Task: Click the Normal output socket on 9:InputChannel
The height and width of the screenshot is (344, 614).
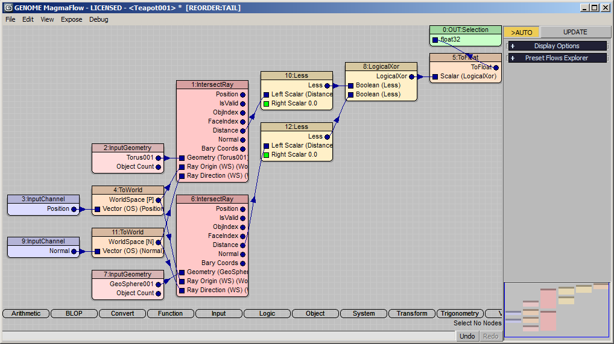Action: [74, 252]
